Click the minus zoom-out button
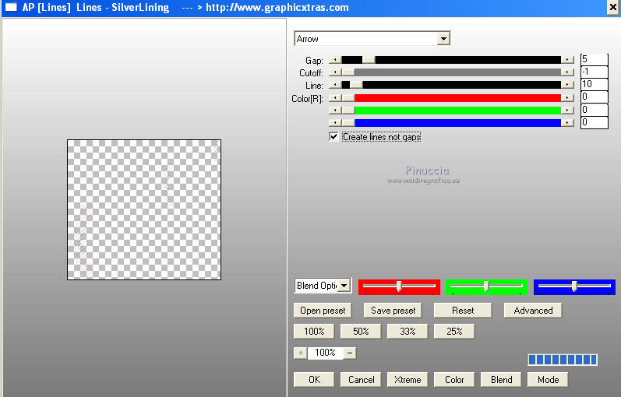The image size is (621, 397). [350, 353]
